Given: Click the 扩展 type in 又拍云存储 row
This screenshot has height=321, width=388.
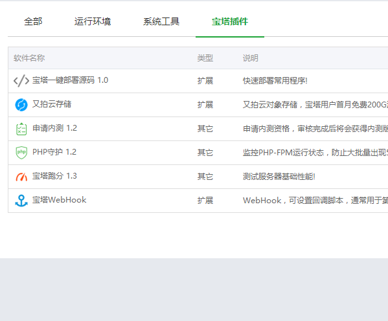Looking at the screenshot, I should pos(205,105).
